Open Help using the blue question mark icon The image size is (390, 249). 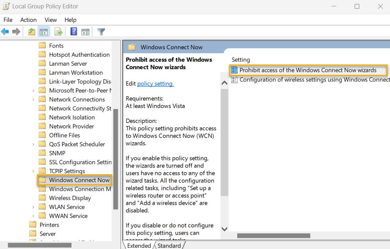[x=74, y=31]
